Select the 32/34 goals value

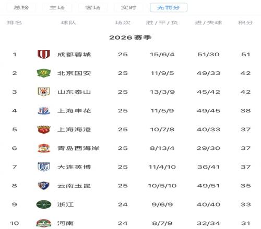click(x=208, y=223)
